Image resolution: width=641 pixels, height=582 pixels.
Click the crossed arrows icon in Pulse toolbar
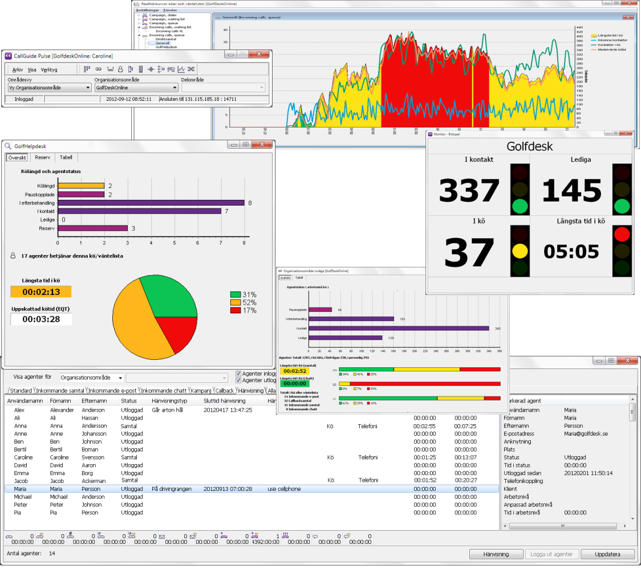tap(191, 69)
